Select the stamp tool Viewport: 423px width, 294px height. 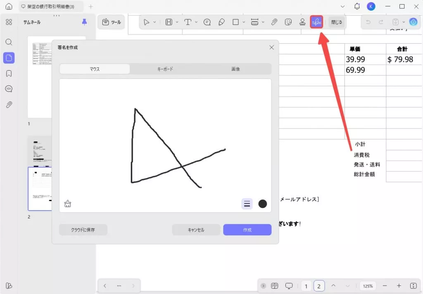coord(302,22)
